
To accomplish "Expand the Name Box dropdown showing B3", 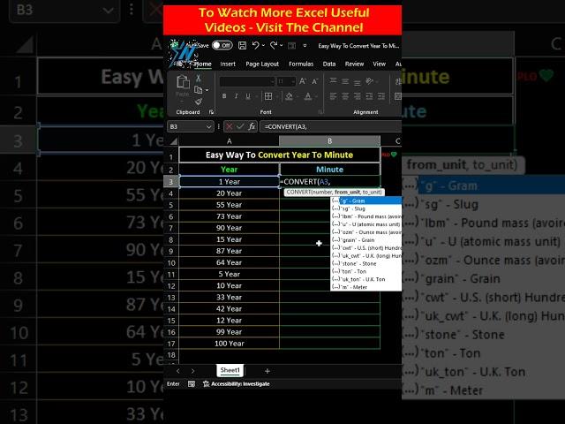I will coord(208,126).
